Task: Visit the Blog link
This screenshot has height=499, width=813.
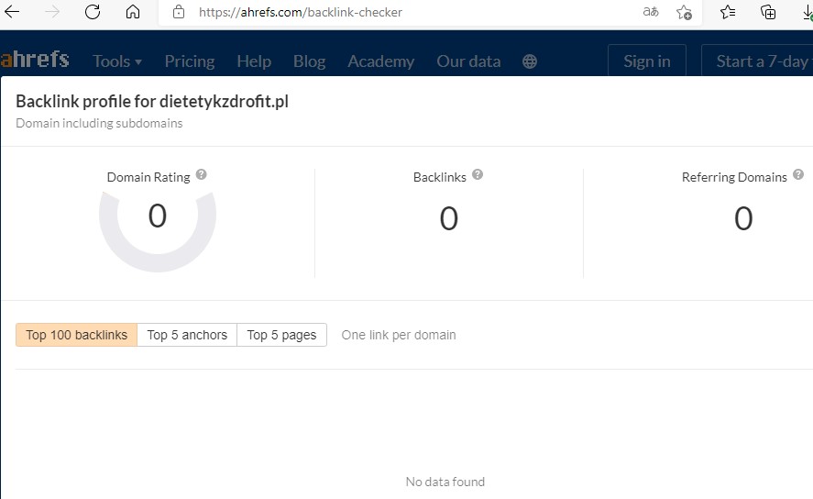Action: [x=310, y=61]
